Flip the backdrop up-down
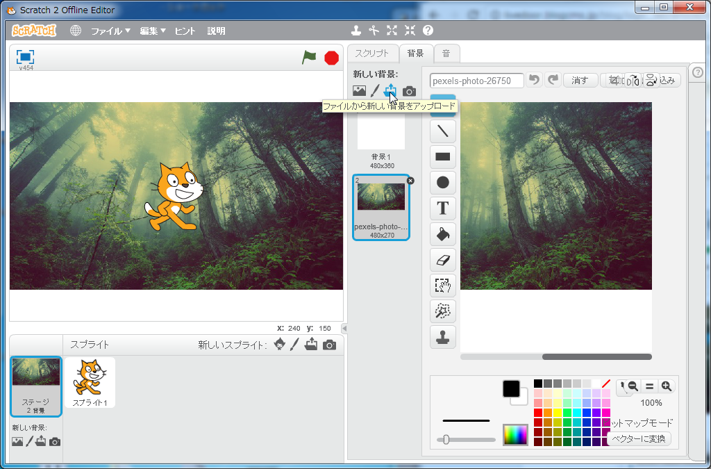This screenshot has height=469, width=711. (x=651, y=81)
